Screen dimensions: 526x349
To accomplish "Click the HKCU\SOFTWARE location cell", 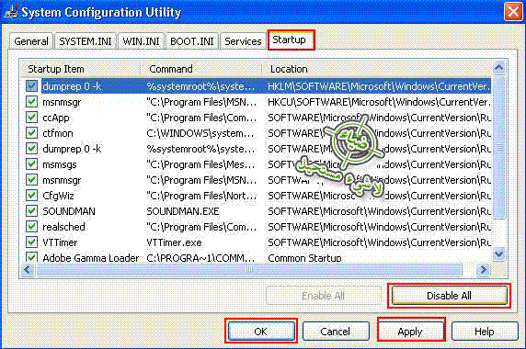I will [x=379, y=102].
